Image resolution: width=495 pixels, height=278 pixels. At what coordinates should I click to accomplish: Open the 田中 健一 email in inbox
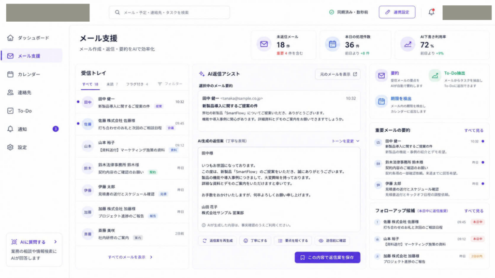coord(132,102)
